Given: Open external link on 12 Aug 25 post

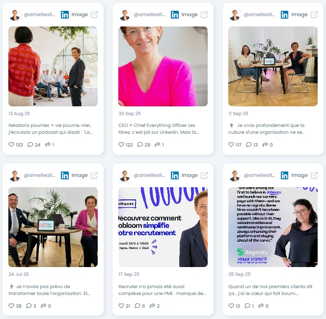Looking at the screenshot, I should [x=94, y=15].
